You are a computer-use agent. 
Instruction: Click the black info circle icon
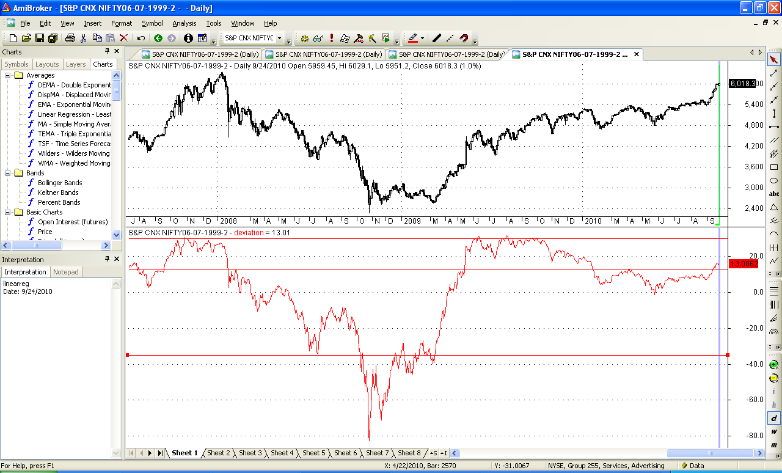tap(188, 38)
